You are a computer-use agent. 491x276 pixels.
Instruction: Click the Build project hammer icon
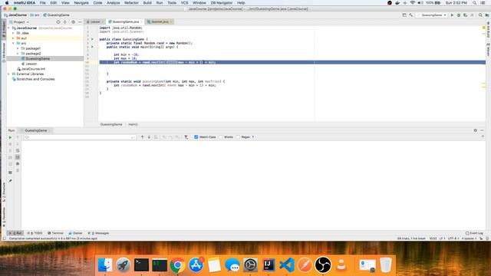click(x=411, y=15)
